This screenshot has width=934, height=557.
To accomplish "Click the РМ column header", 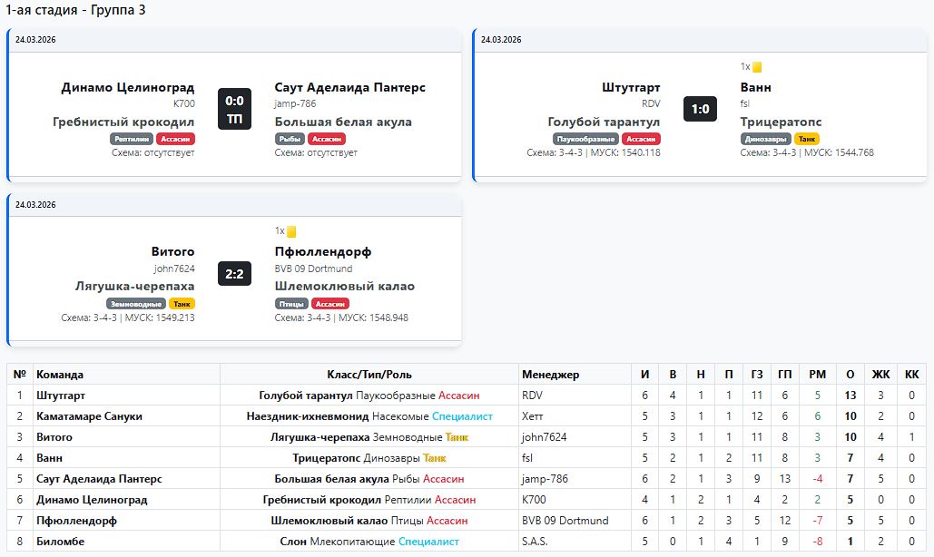I will pyautogui.click(x=817, y=375).
